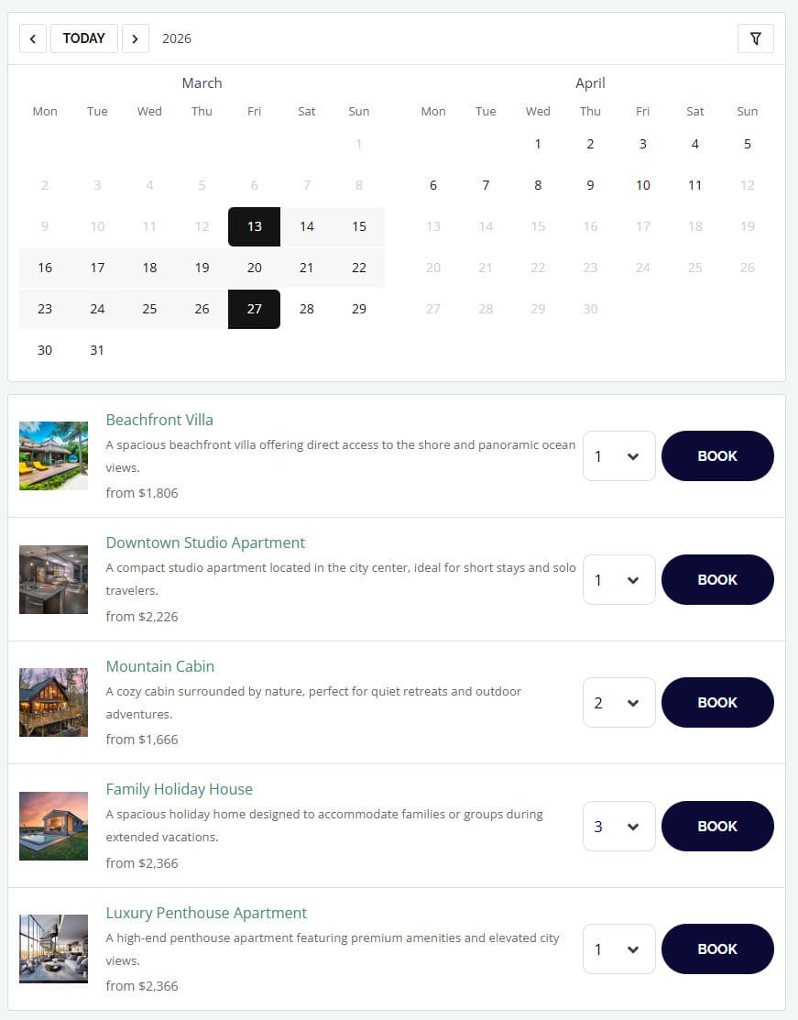Open the Beachfront Villa listing link
Image resolution: width=798 pixels, height=1020 pixels.
159,420
